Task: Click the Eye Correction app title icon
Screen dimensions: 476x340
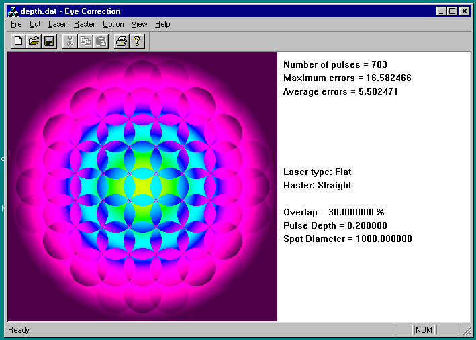Action: click(13, 11)
